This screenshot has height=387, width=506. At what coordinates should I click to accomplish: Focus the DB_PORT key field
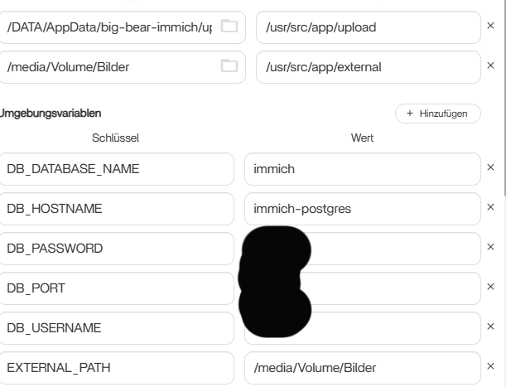(118, 288)
